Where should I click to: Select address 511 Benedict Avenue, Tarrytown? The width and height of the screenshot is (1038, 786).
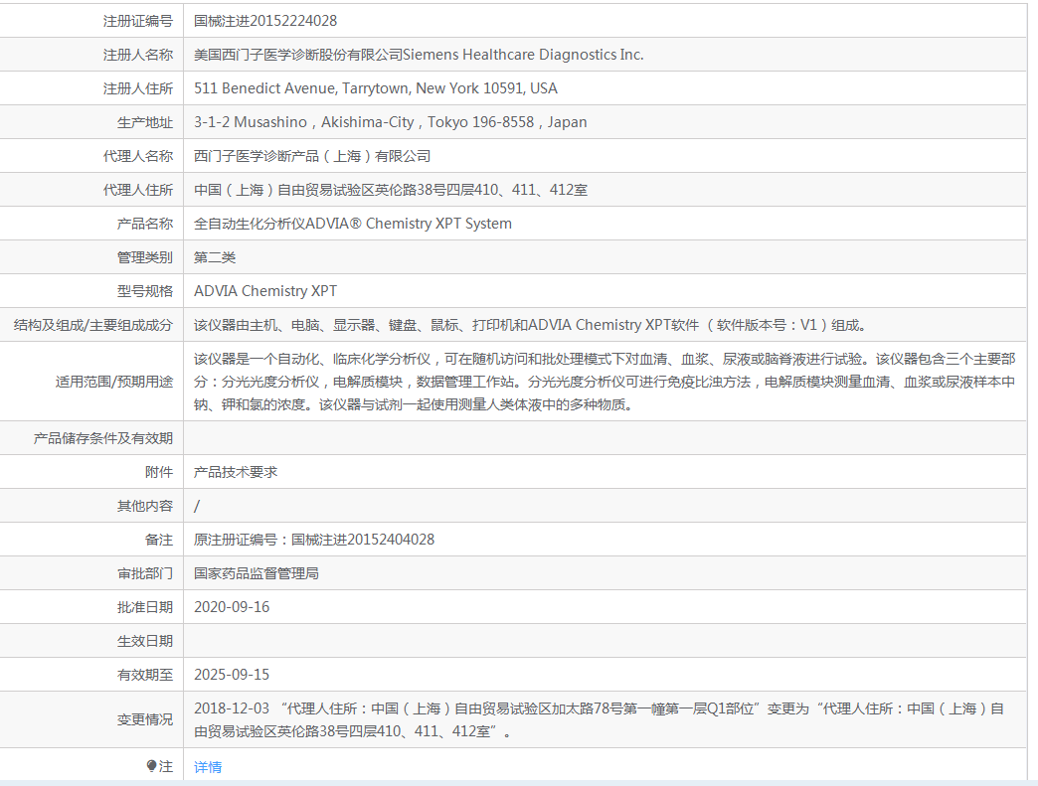click(376, 88)
